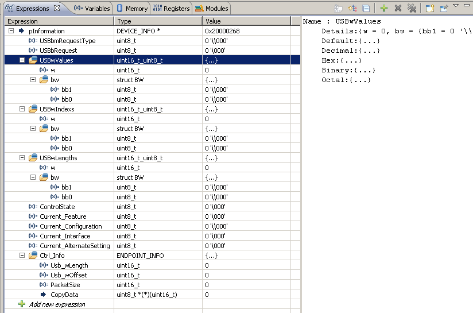The image size is (473, 313).
Task: Click the Show Type Names toolbar icon
Action: [339, 8]
